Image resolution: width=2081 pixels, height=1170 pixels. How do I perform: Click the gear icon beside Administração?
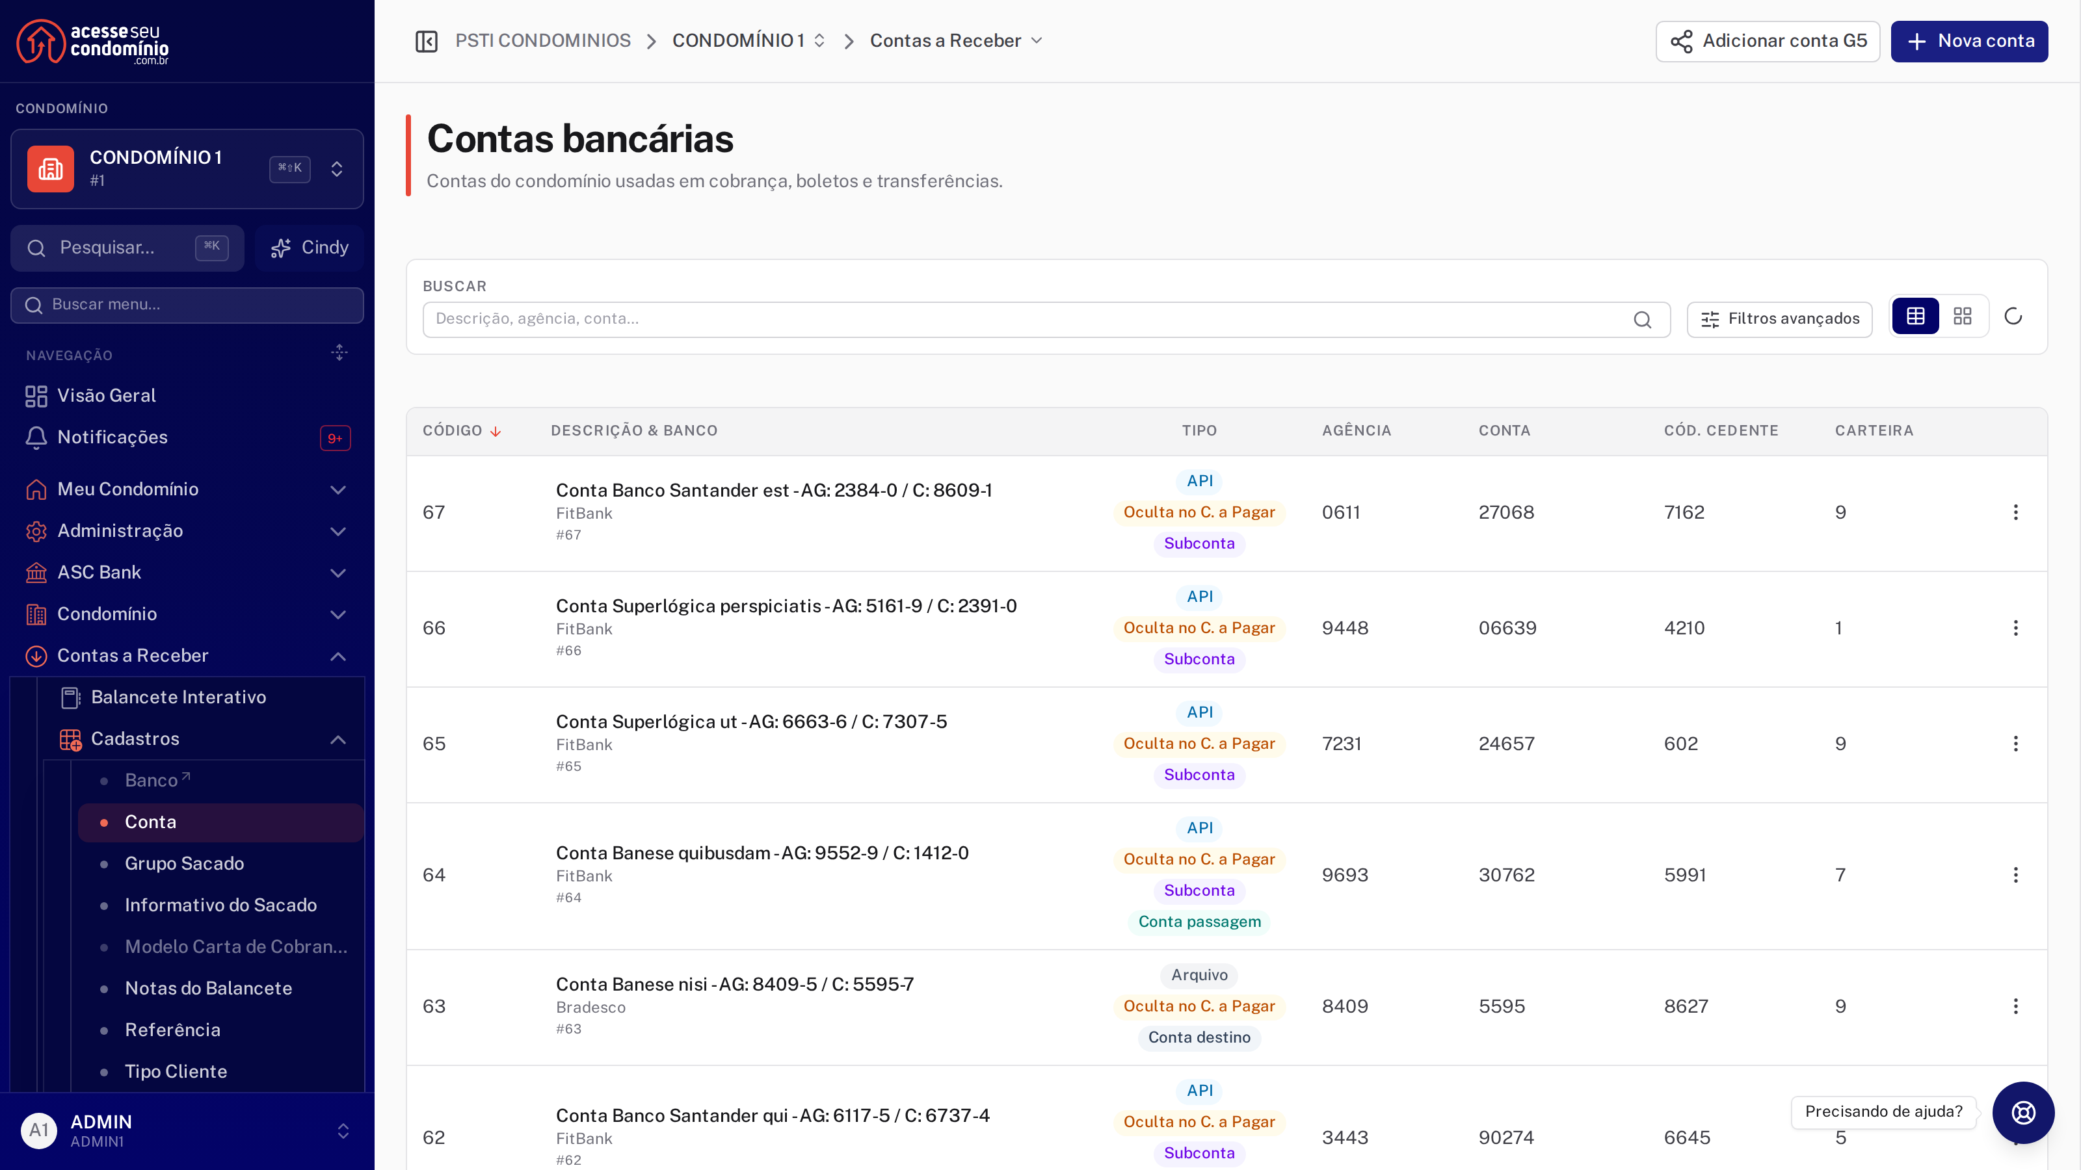click(36, 531)
